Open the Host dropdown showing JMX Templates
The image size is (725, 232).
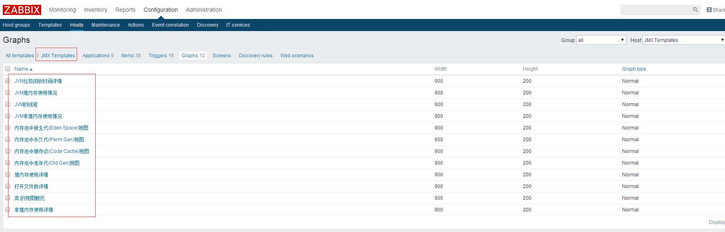point(683,40)
